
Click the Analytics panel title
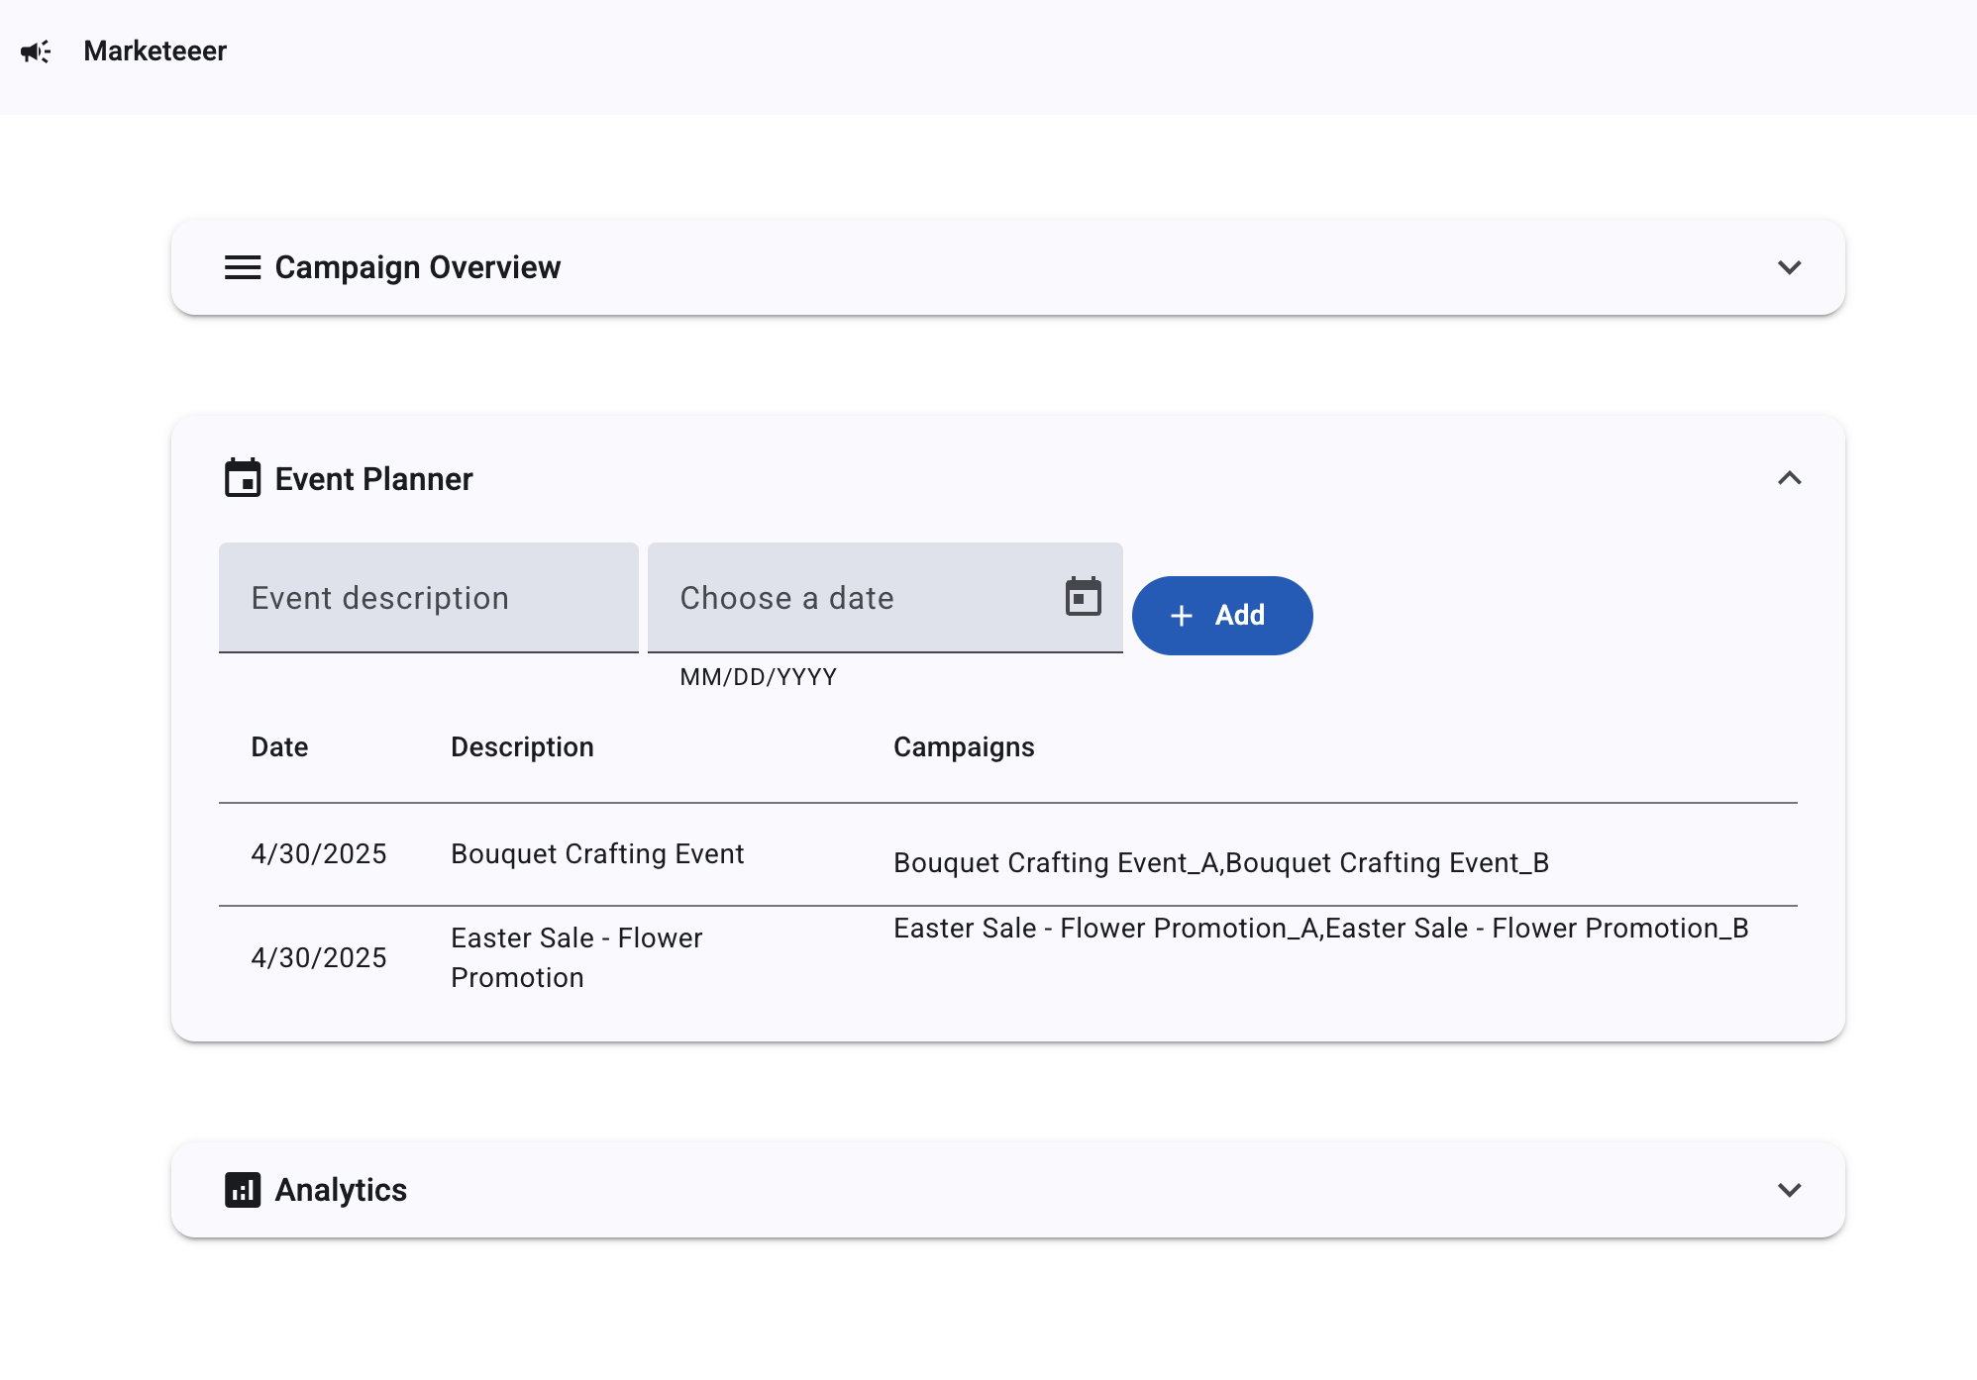coord(341,1189)
